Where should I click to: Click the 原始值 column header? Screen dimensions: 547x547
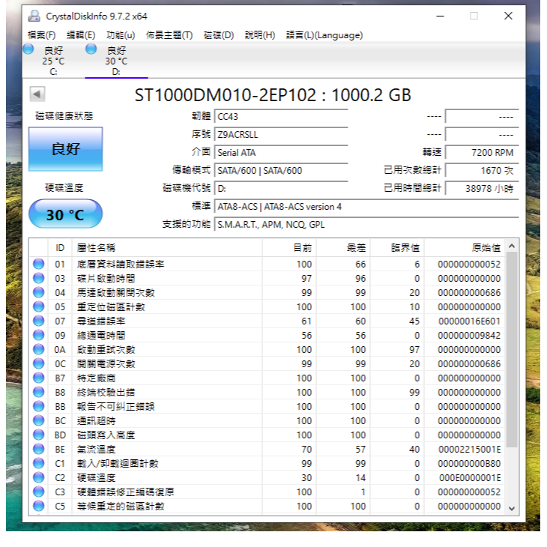coord(465,248)
